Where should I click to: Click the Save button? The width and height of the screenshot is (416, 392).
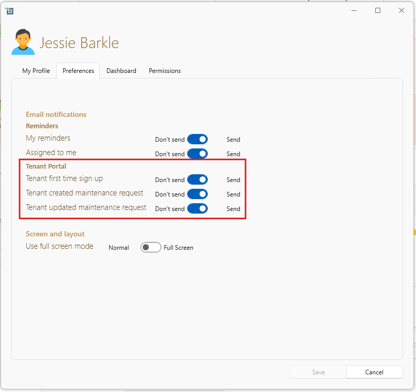[x=318, y=372]
